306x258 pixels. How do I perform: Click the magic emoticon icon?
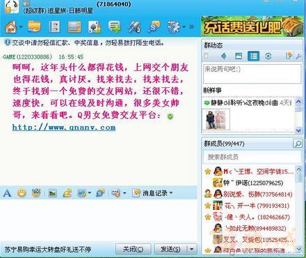(x=36, y=193)
